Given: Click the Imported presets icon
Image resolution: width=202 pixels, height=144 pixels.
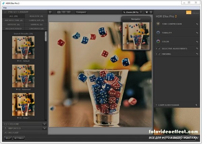Looking at the screenshot, I should tap(5, 128).
